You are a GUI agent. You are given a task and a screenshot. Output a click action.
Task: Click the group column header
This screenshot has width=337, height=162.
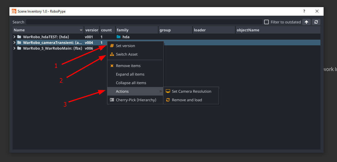(x=175, y=30)
